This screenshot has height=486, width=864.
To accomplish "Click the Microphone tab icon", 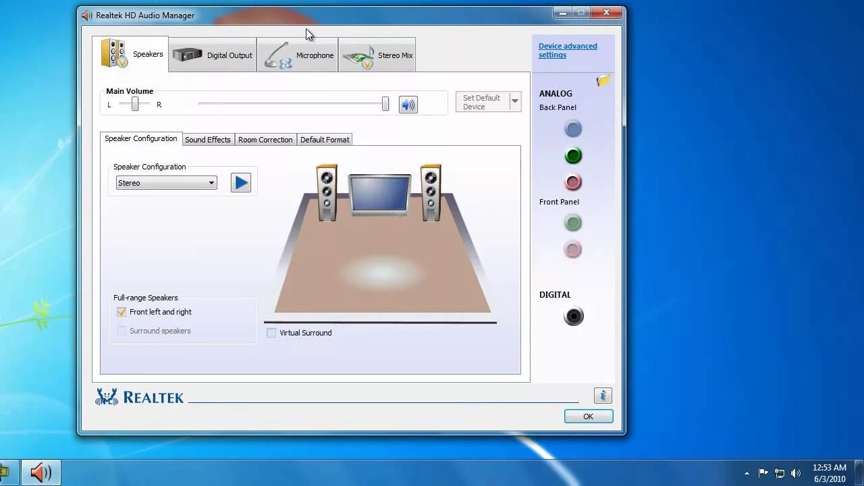I will click(x=277, y=56).
